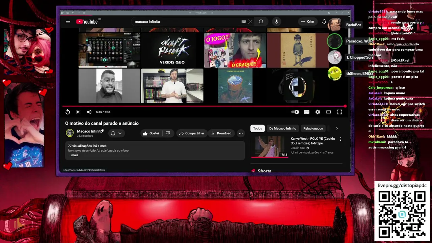Open the YouTube hamburger guide menu
432x243 pixels.
tap(68, 22)
